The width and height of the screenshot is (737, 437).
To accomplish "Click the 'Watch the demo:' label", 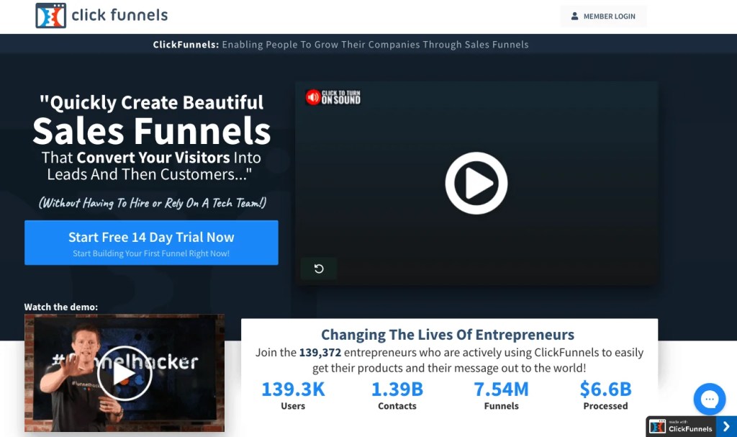I will 61,307.
